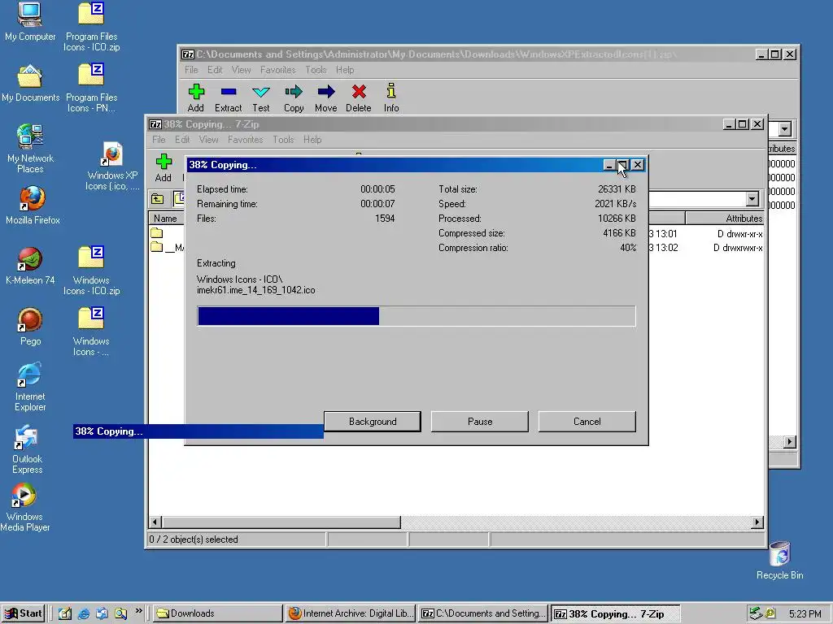Click the Cancel button
The width and height of the screenshot is (833, 624).
pos(587,422)
